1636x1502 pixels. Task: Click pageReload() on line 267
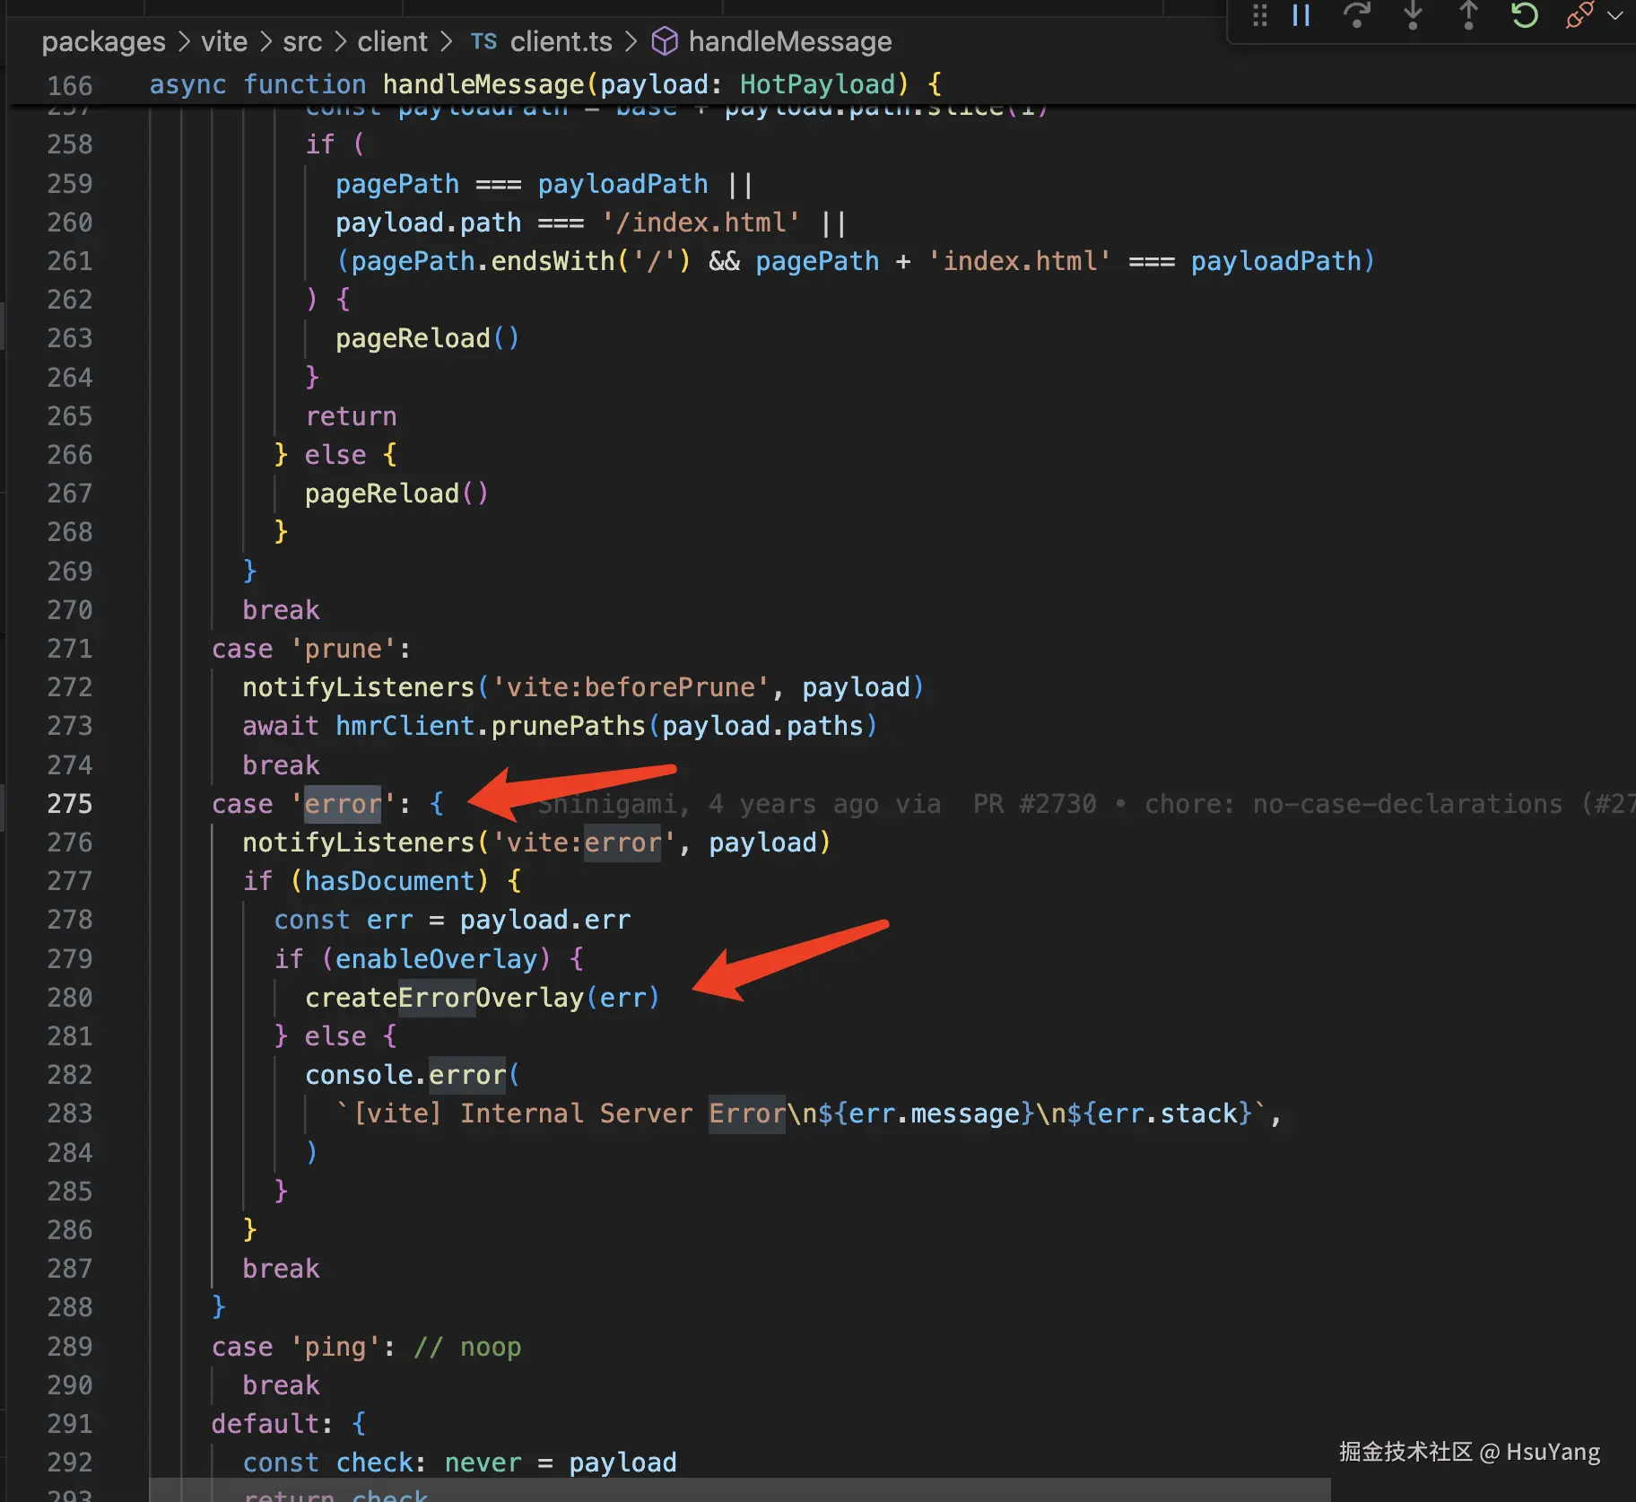[x=396, y=493]
